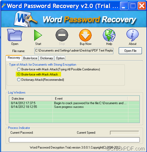The image size is (147, 152).
Task: Click the progress bar in Process Indicator
Action: coord(74,140)
